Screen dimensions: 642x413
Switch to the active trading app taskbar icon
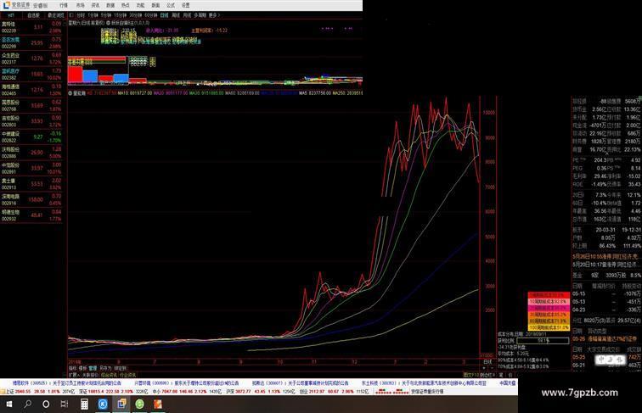(x=121, y=404)
